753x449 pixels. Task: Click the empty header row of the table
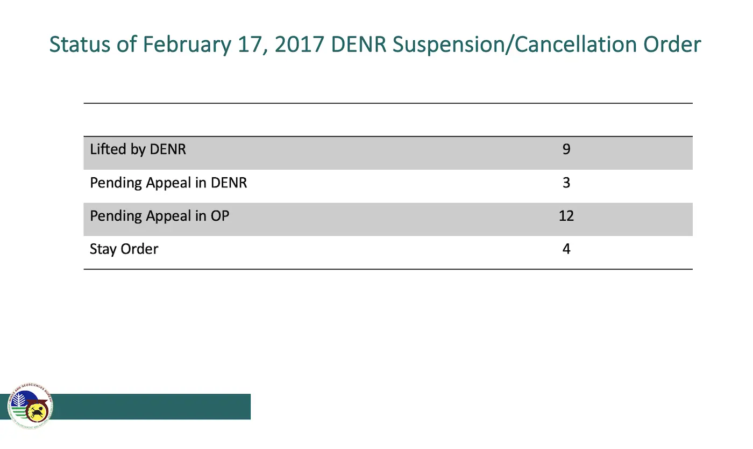click(x=388, y=120)
